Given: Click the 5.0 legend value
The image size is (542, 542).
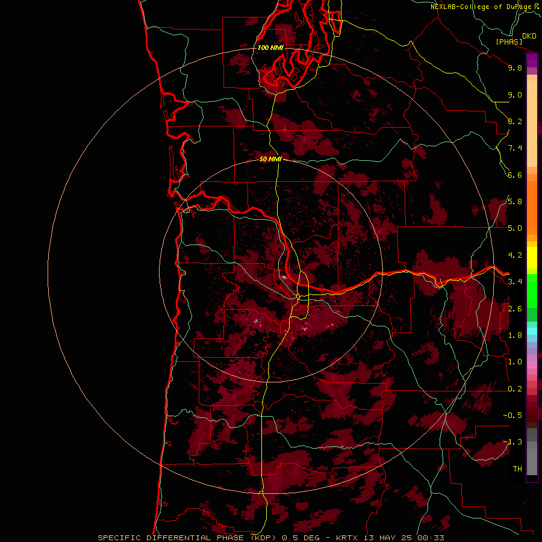Looking at the screenshot, I should (x=515, y=228).
